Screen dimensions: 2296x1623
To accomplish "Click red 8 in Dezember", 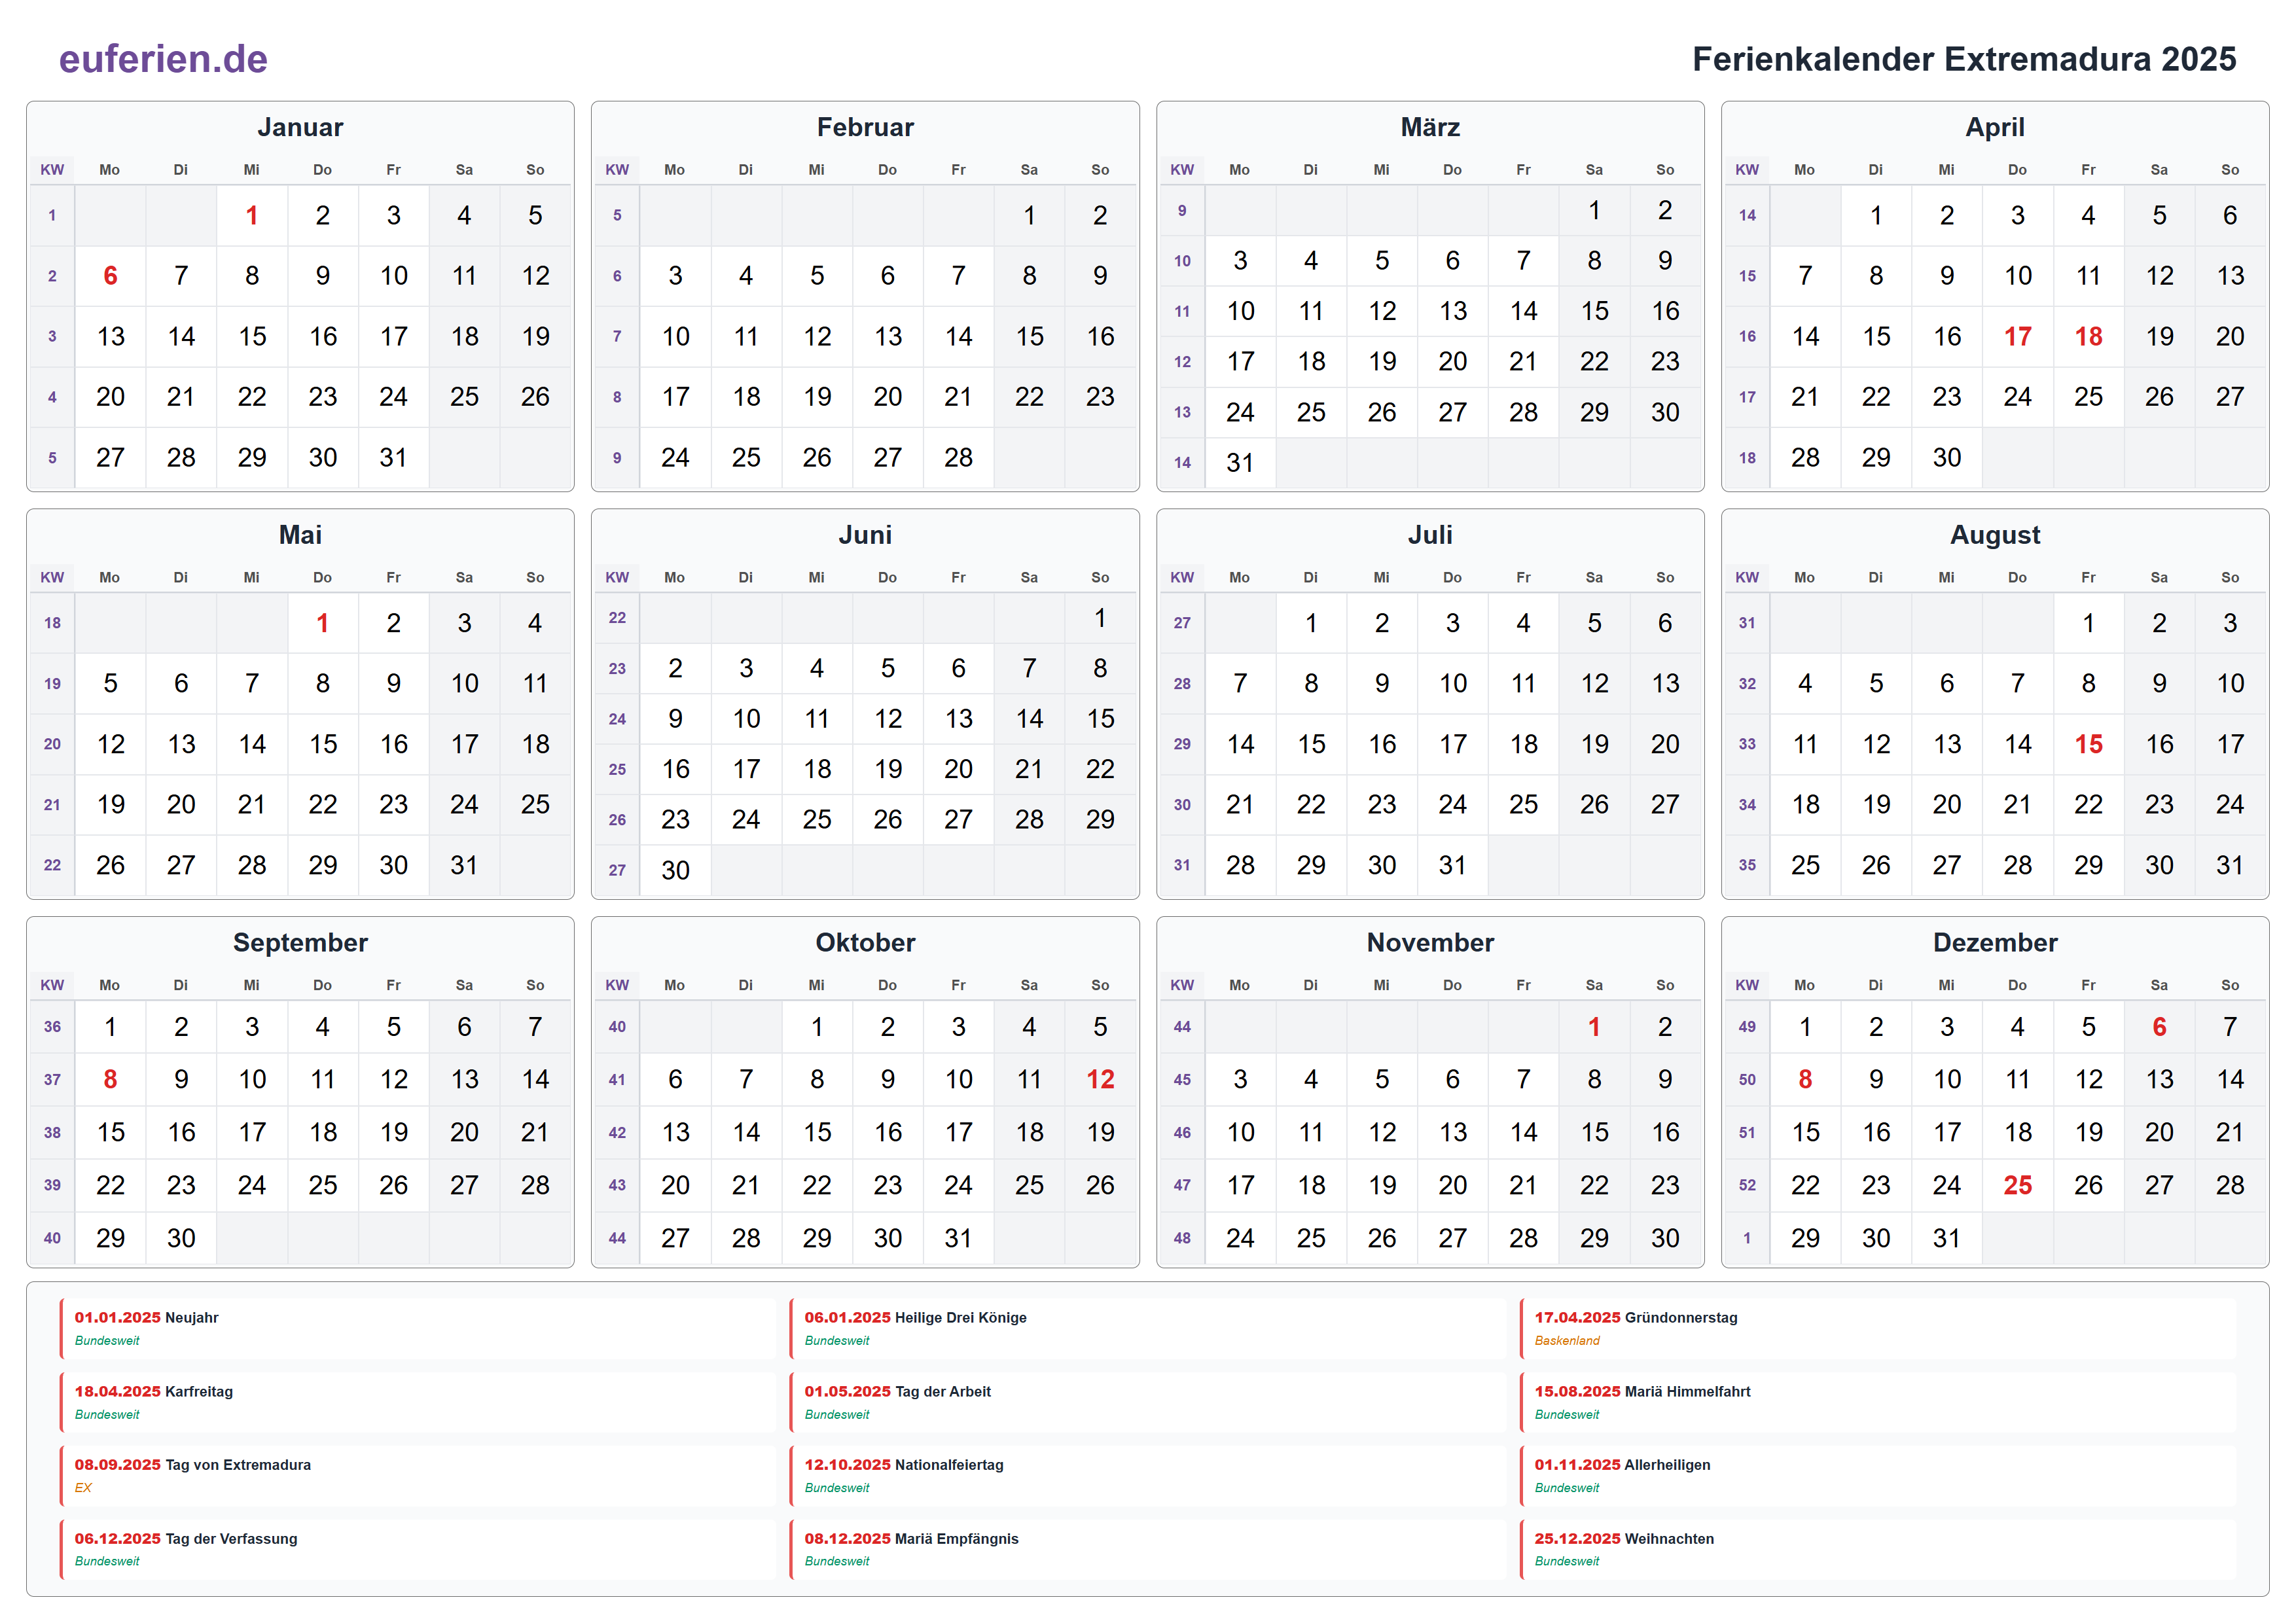I will tap(1805, 1079).
